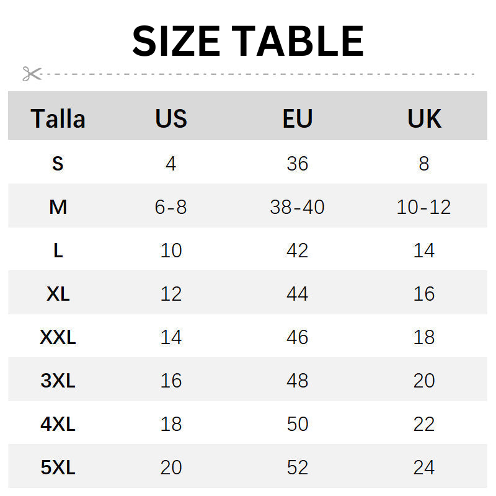The image size is (496, 496).
Task: Click the UK value 10-12
Action: [424, 207]
